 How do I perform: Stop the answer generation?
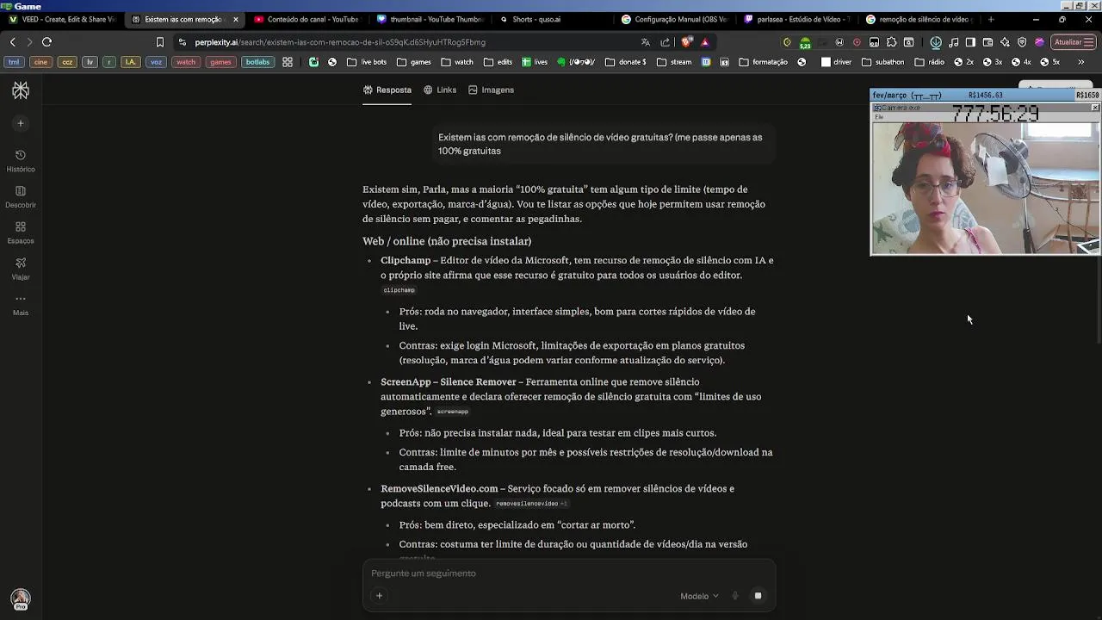pos(758,596)
